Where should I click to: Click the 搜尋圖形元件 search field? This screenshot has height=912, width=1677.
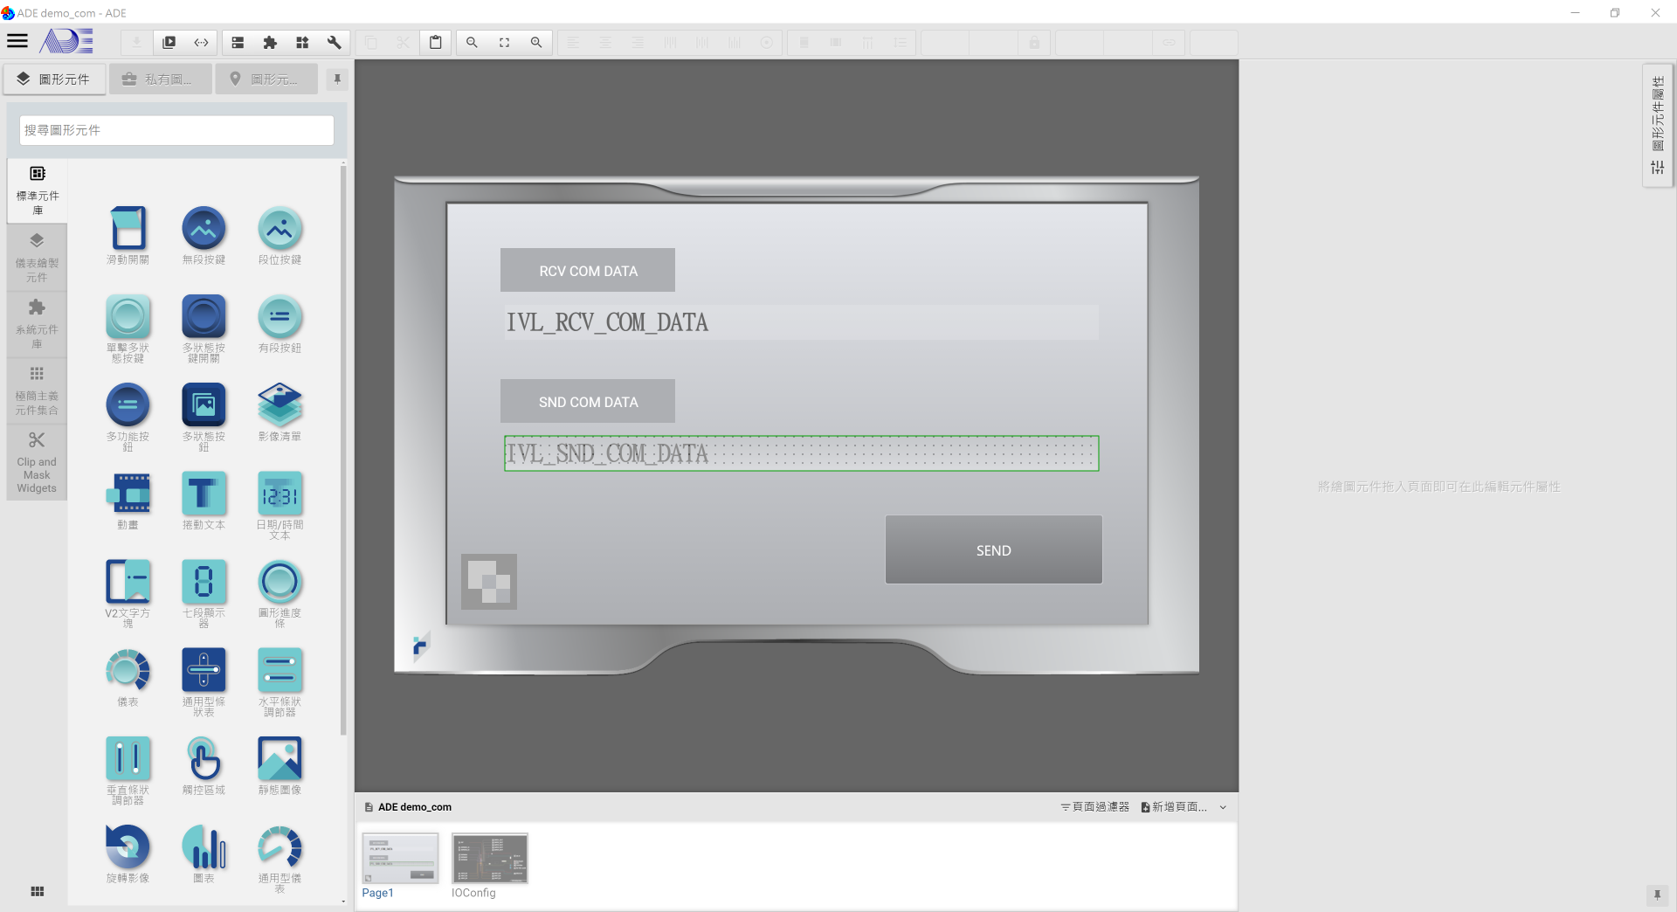coord(176,130)
